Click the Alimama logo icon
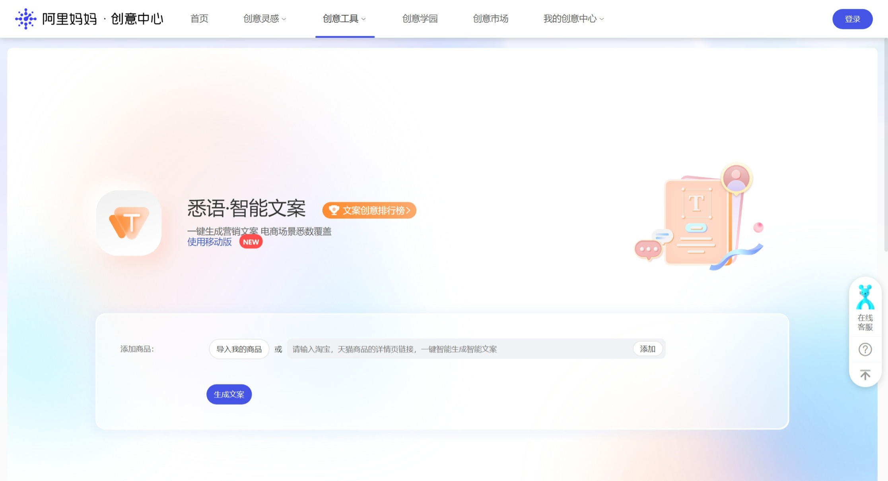 pos(26,19)
